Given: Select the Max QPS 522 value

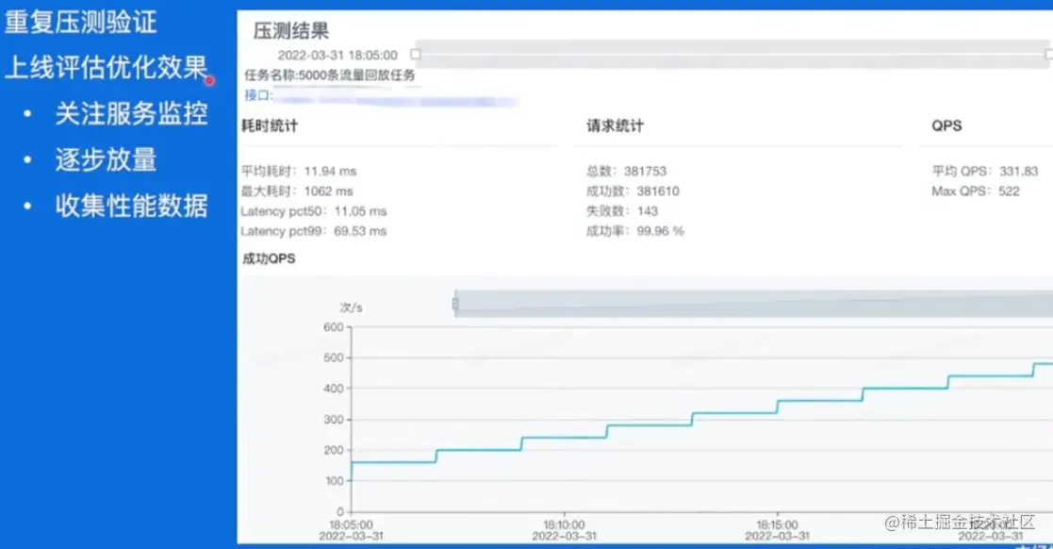Looking at the screenshot, I should tap(1009, 191).
